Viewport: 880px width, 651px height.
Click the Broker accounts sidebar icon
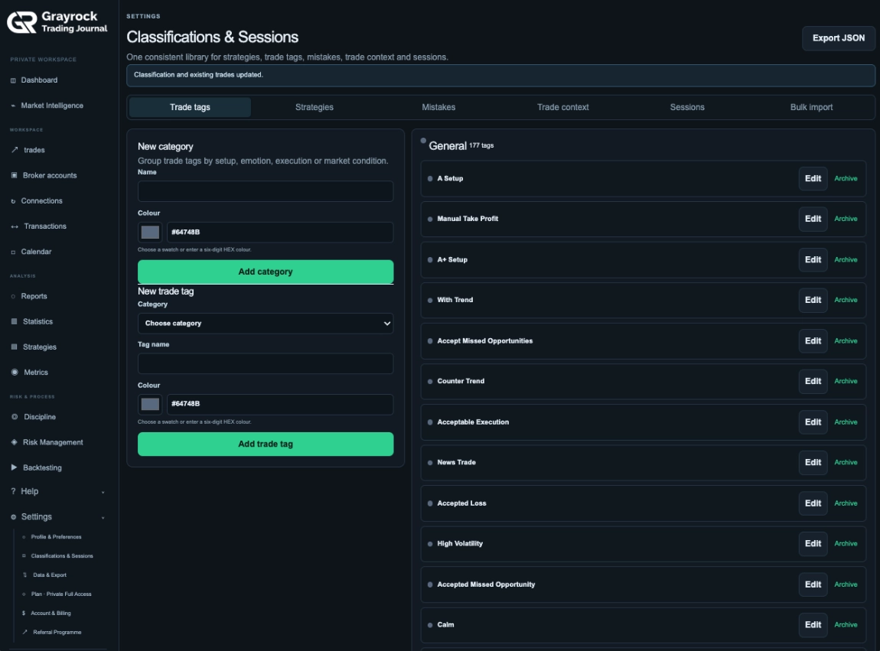14,175
